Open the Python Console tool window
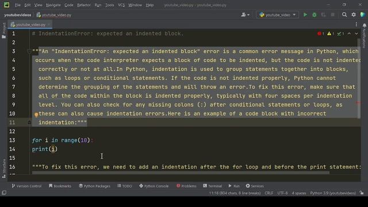This screenshot has width=368, height=207. pos(154,186)
